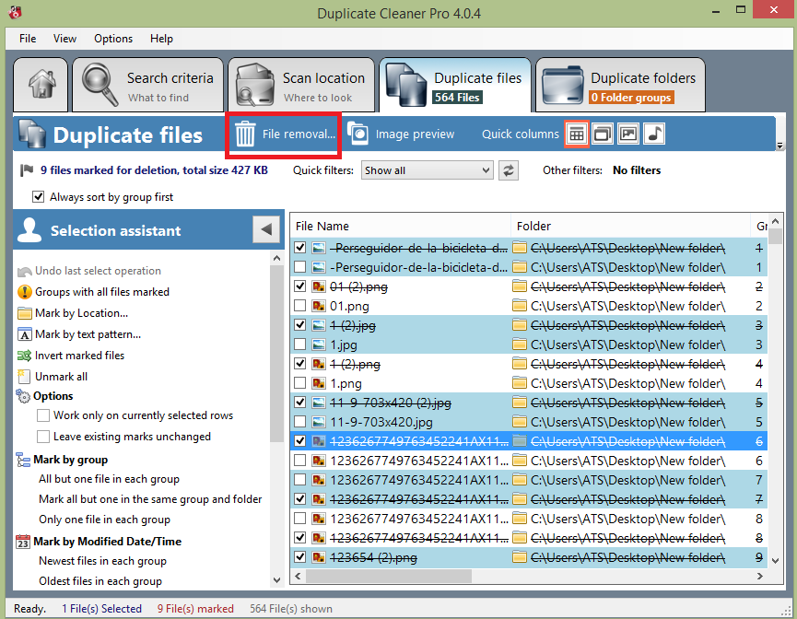797x619 pixels.
Task: Select the image Quick columns icon
Action: click(x=627, y=134)
